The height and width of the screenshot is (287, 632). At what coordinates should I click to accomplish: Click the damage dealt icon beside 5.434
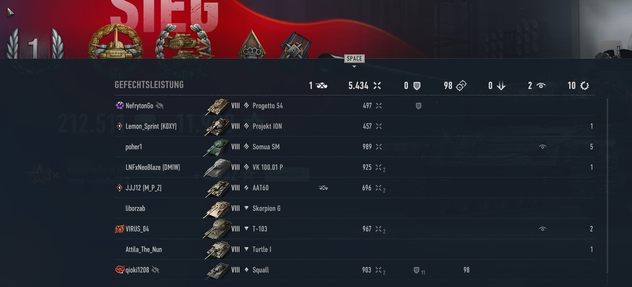coord(377,86)
